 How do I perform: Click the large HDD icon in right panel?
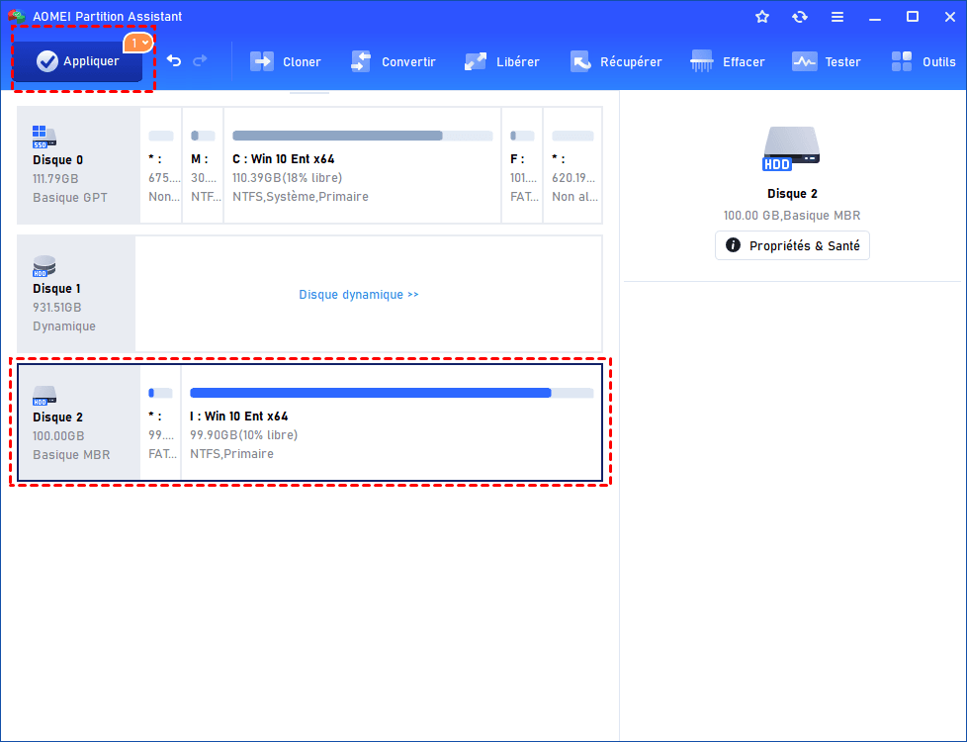792,148
